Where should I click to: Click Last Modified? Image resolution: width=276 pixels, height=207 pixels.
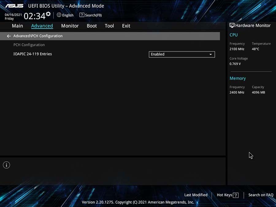pos(196,195)
